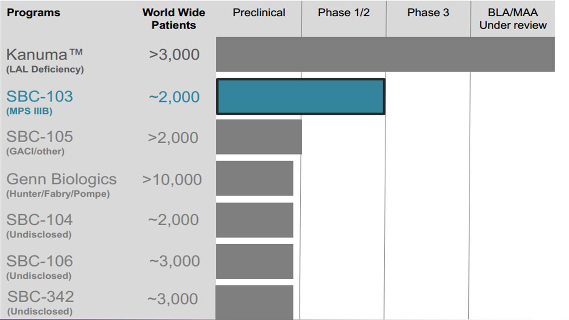
Task: Select the SBC-103 program label
Action: (x=40, y=96)
